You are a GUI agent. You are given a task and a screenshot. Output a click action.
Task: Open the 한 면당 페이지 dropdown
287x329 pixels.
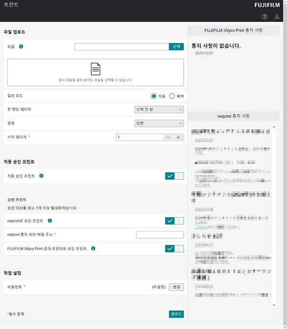tap(159, 110)
